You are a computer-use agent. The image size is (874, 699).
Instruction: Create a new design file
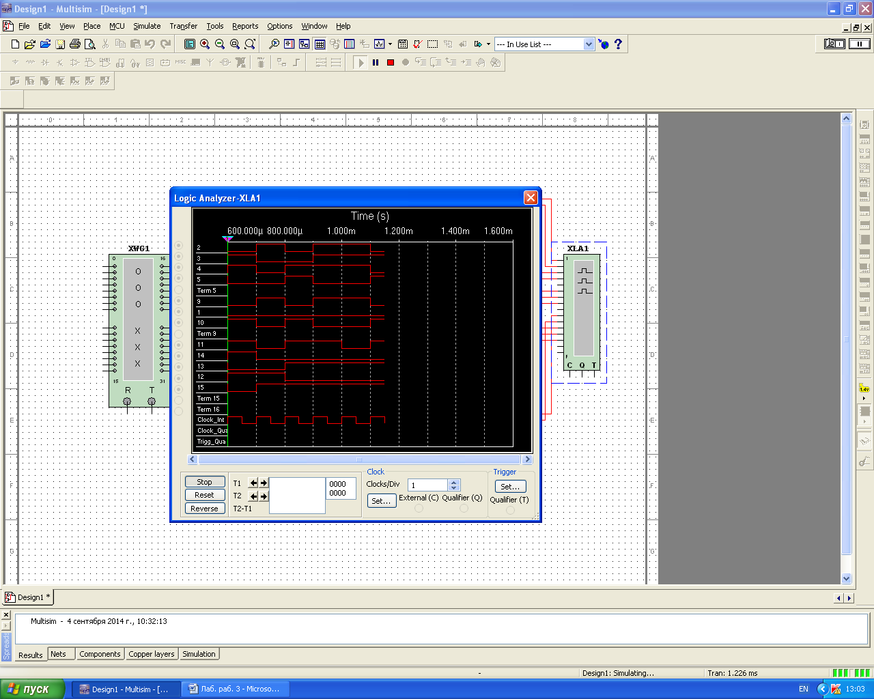pos(15,44)
